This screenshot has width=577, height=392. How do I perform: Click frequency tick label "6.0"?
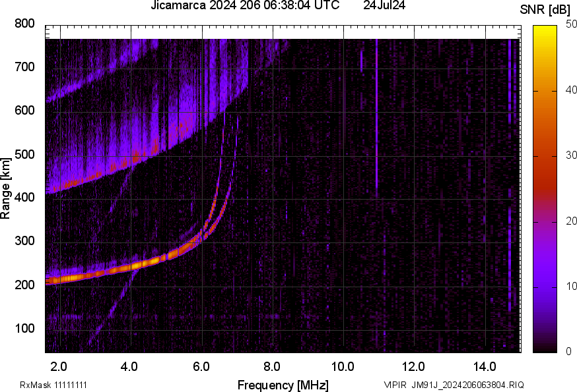(x=201, y=366)
